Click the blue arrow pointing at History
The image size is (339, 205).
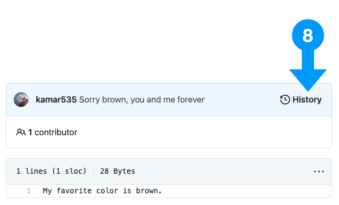point(308,70)
